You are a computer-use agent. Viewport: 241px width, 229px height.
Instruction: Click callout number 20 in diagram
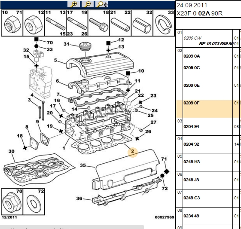pyautogui.click(x=50, y=113)
